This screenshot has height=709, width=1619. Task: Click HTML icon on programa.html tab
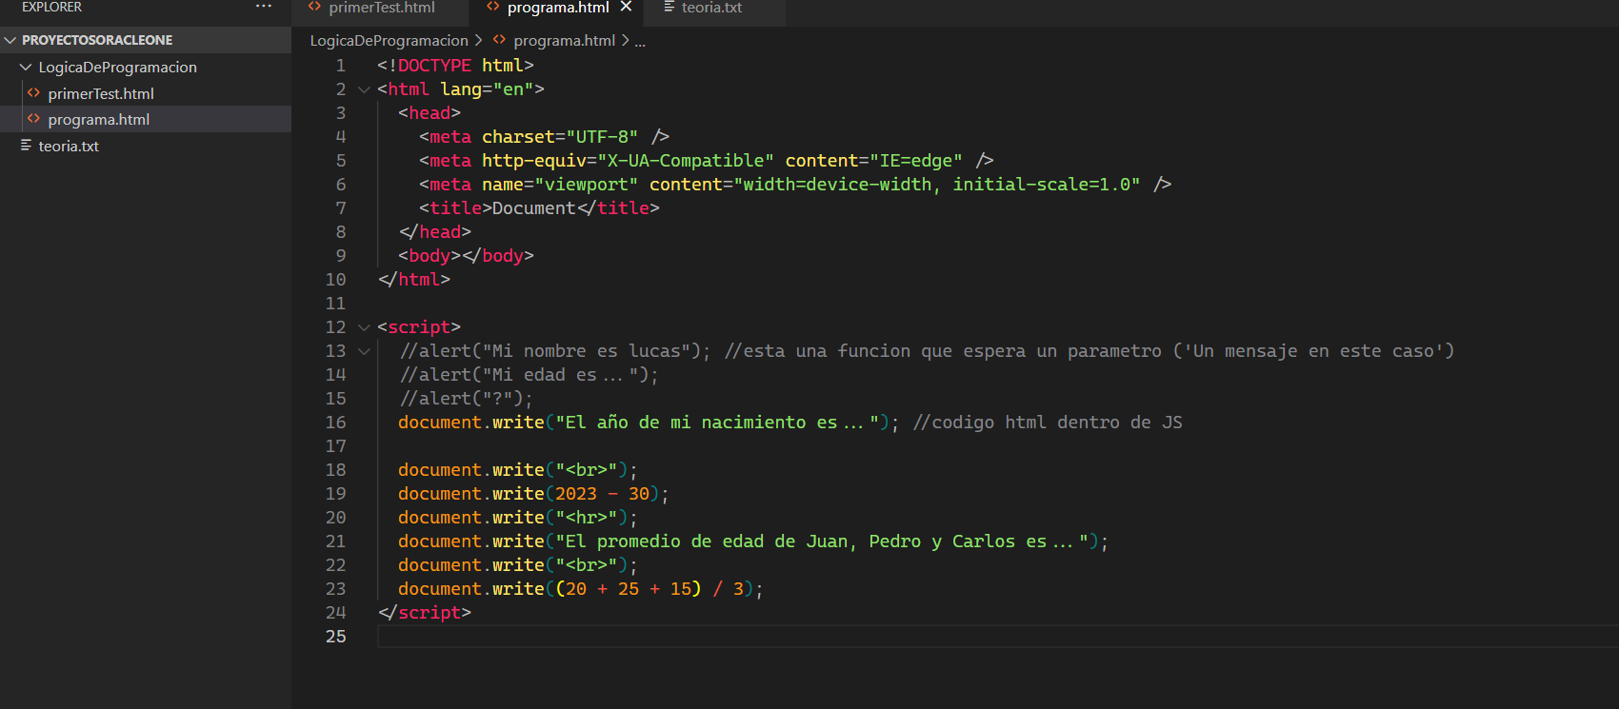[492, 7]
